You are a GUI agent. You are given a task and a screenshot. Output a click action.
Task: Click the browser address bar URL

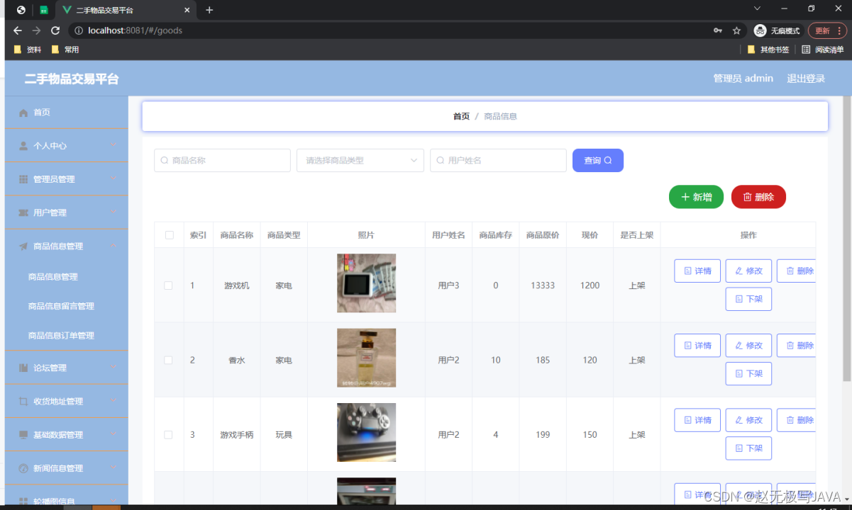135,30
